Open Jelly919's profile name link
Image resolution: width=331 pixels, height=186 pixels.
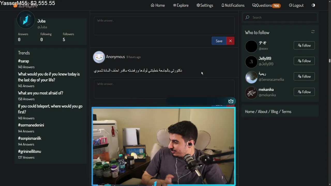[265, 59]
